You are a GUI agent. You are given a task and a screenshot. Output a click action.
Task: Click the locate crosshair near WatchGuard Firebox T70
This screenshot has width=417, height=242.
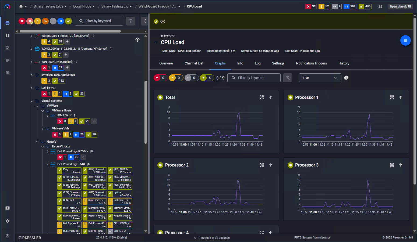click(137, 39)
